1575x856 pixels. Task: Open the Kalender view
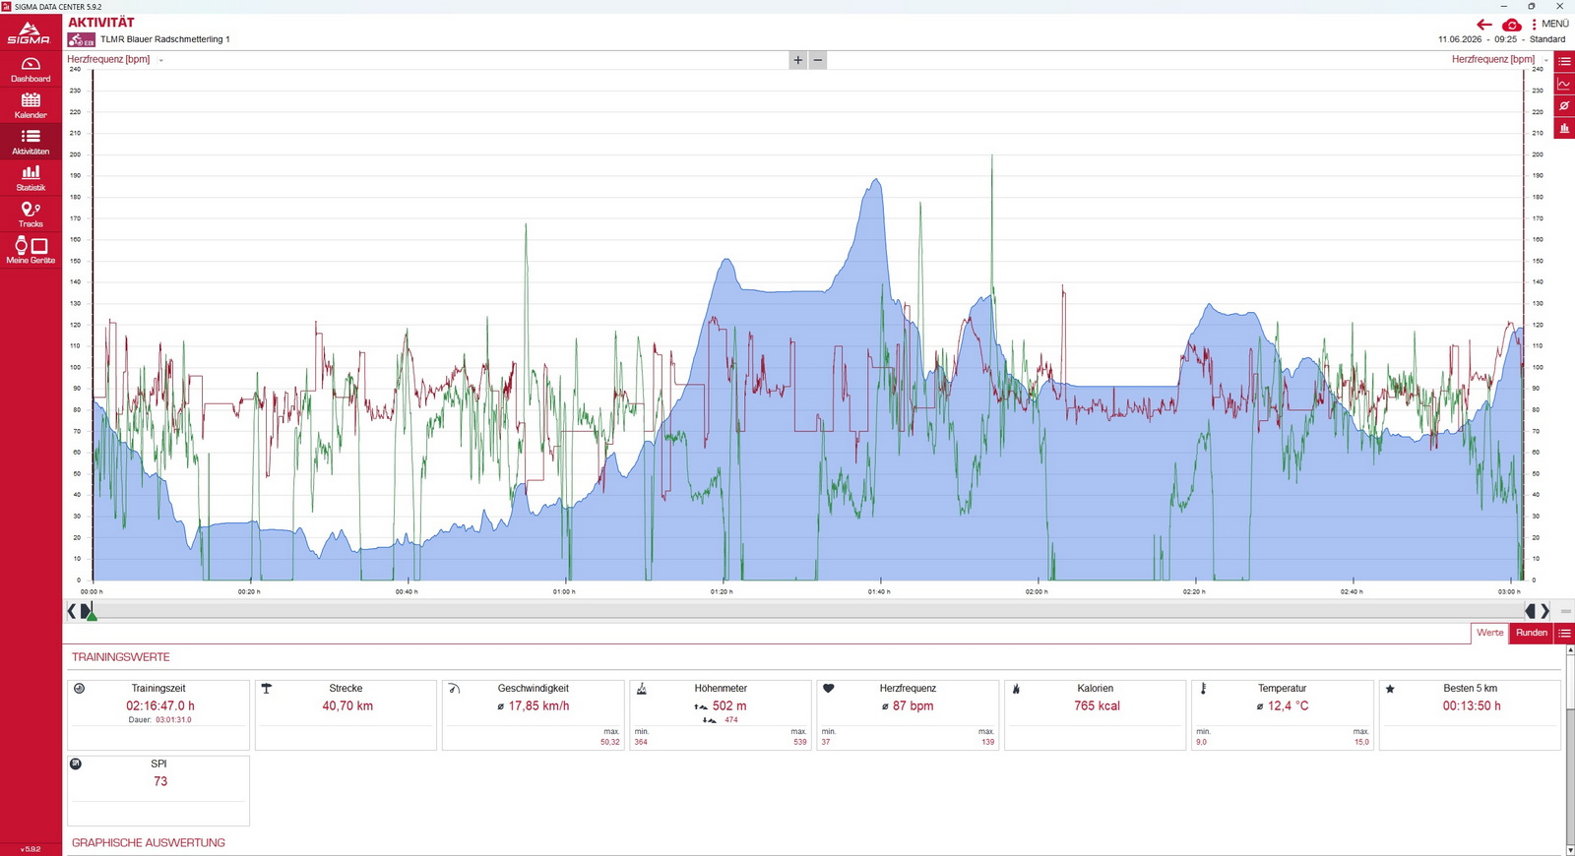click(x=31, y=105)
